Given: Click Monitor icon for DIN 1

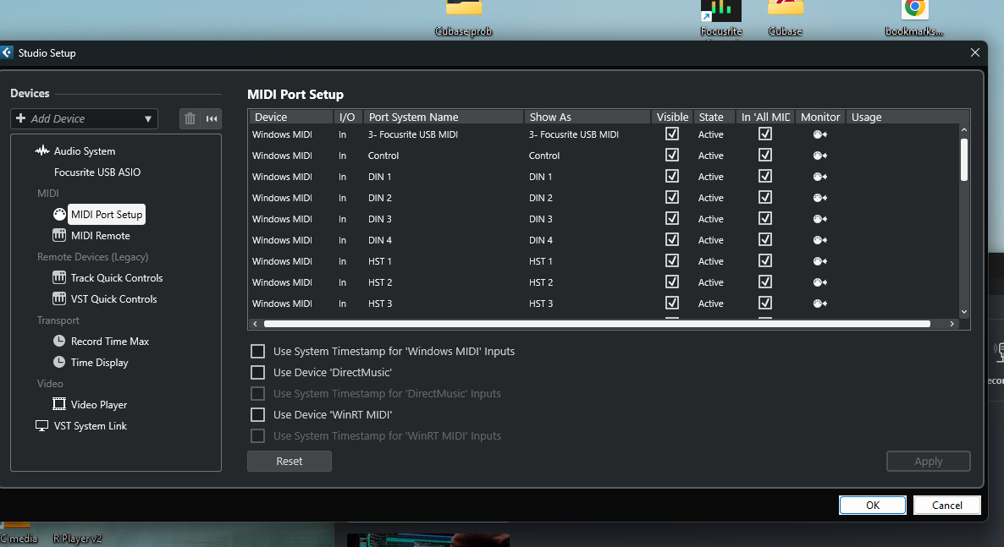Looking at the screenshot, I should point(819,177).
